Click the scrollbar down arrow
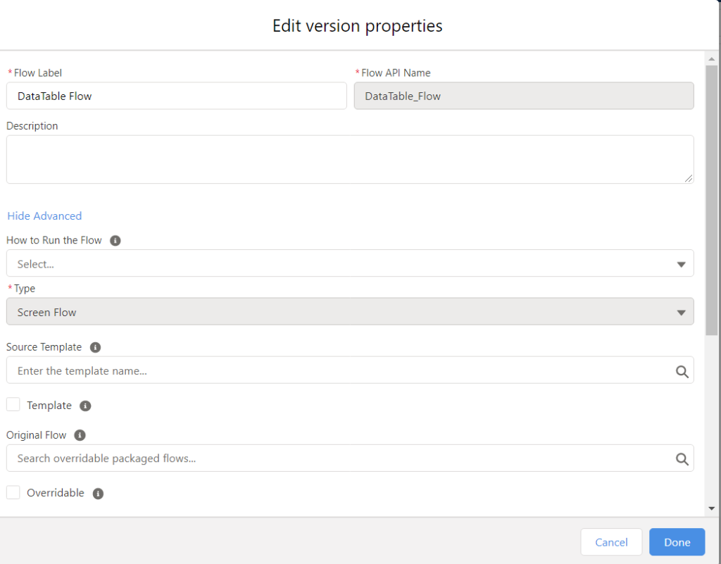 [712, 508]
